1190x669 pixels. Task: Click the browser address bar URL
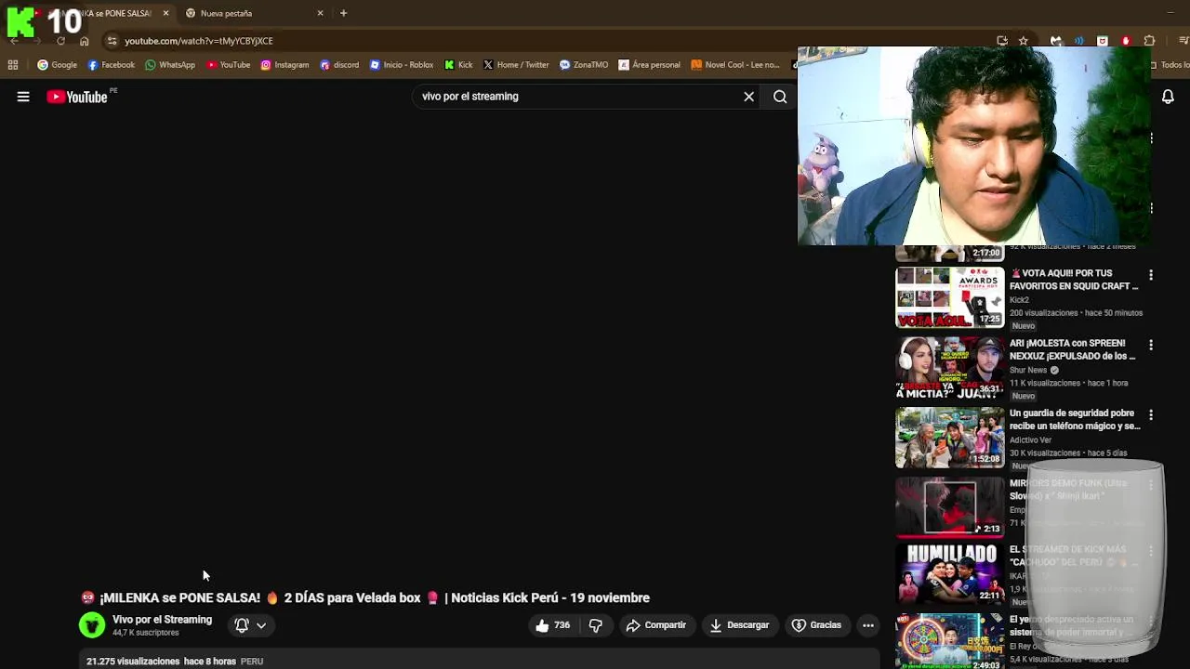(199, 41)
